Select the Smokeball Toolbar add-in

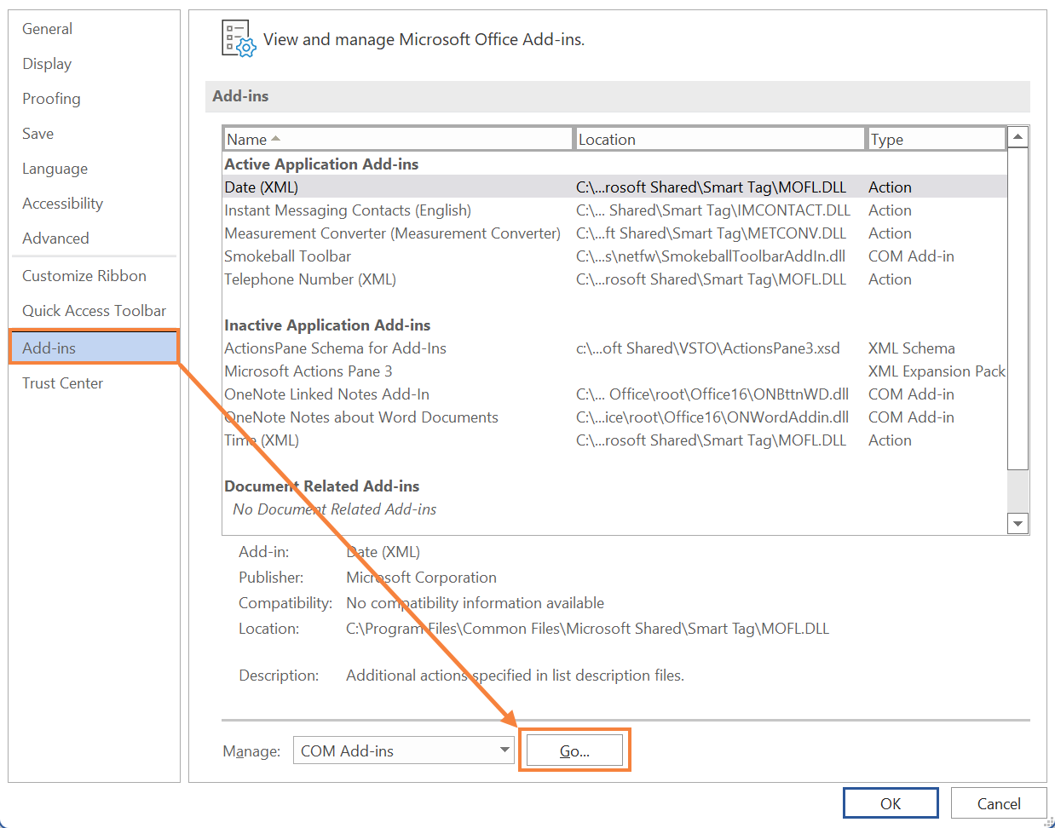pos(614,256)
